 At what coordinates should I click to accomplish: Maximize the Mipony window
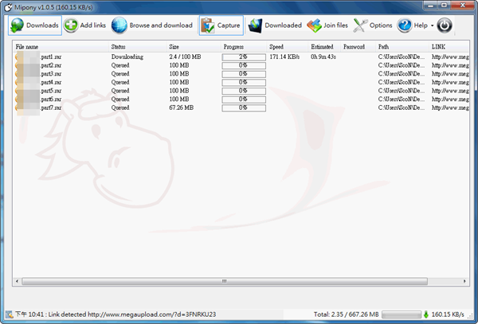pos(445,6)
